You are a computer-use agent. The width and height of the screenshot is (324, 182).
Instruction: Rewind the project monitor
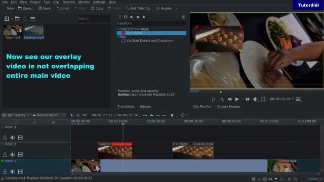tap(229, 99)
